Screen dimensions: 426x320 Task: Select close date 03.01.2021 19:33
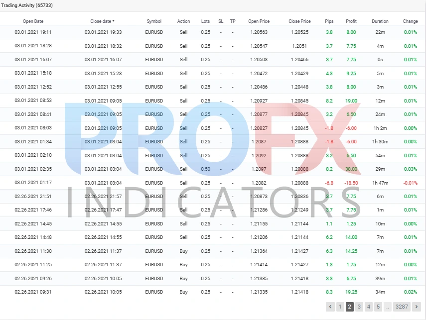pyautogui.click(x=103, y=32)
